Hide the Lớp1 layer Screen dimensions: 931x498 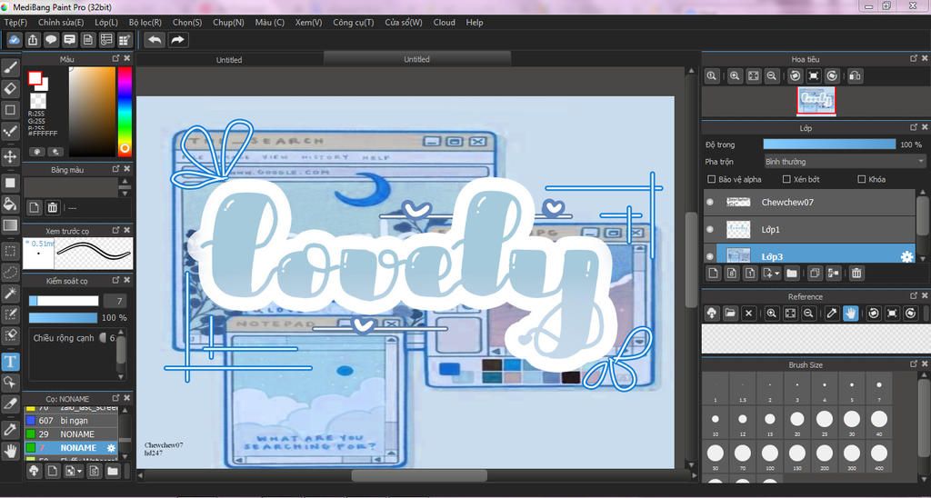(x=710, y=229)
